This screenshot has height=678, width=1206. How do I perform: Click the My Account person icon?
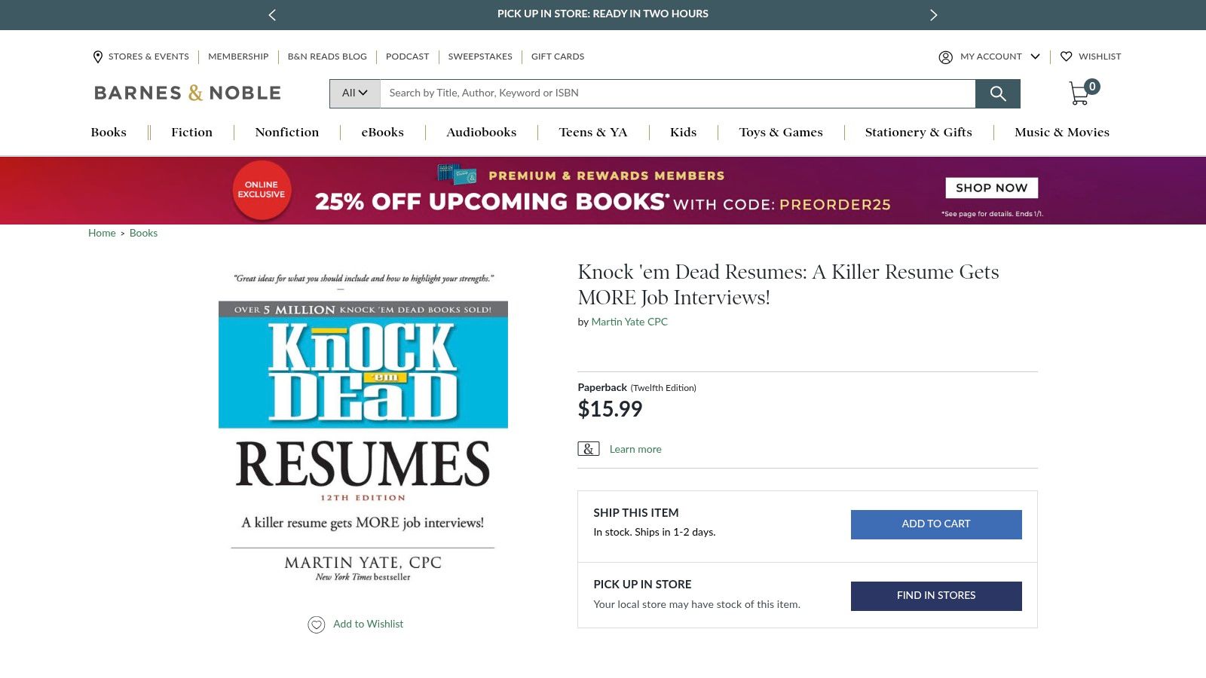[x=945, y=56]
